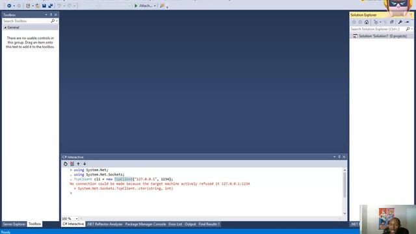416x234 pixels.
Task: Select the C# Interactive bottom tab
Action: (x=73, y=224)
